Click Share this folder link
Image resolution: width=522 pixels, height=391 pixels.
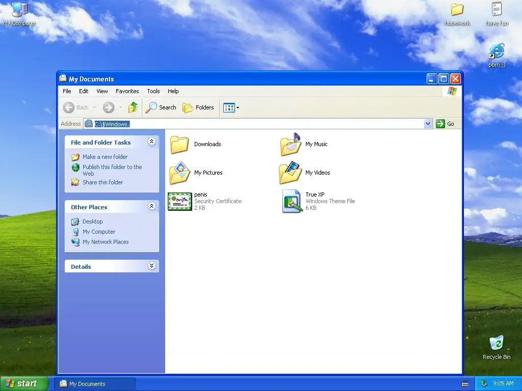pos(102,182)
